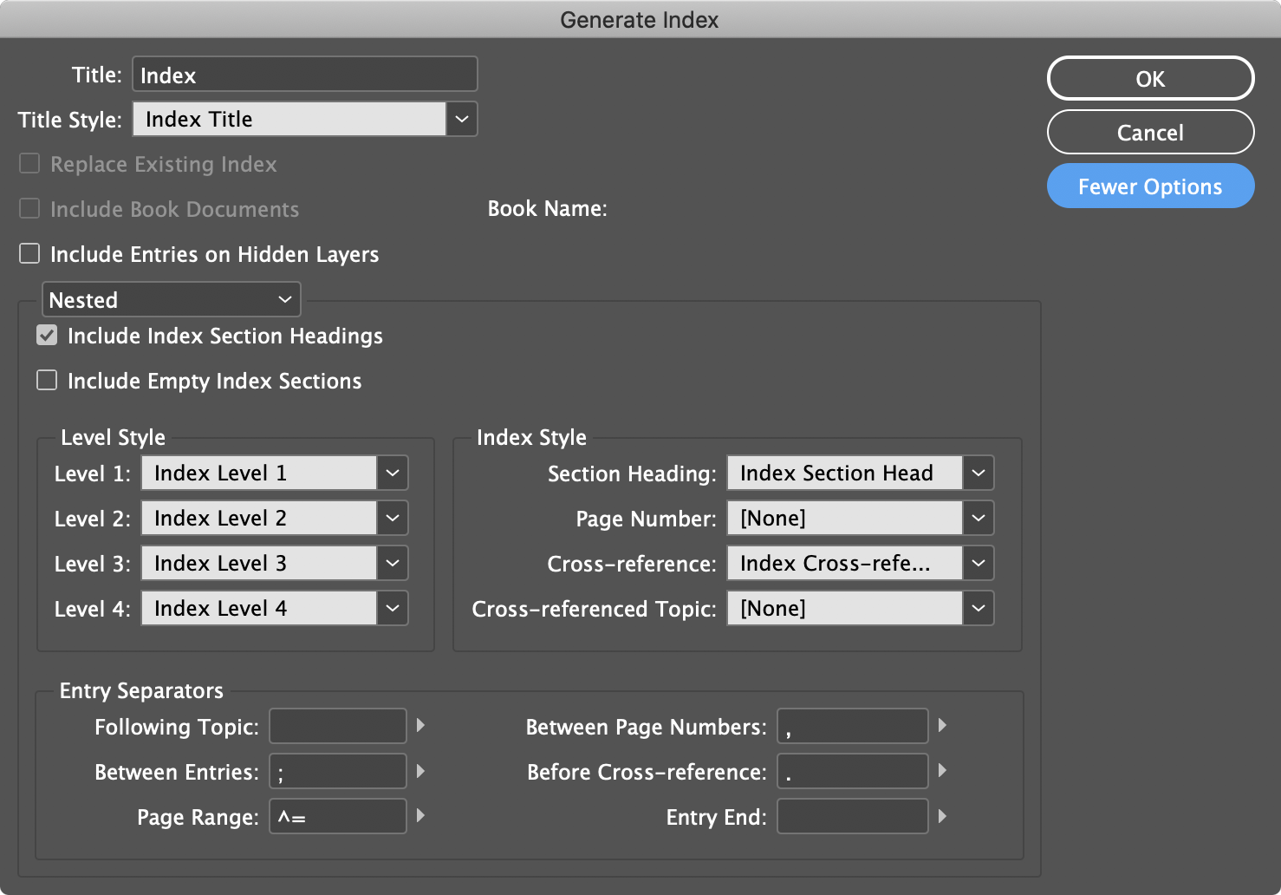
Task: Cancel the Generate Index dialog
Action: 1150,132
